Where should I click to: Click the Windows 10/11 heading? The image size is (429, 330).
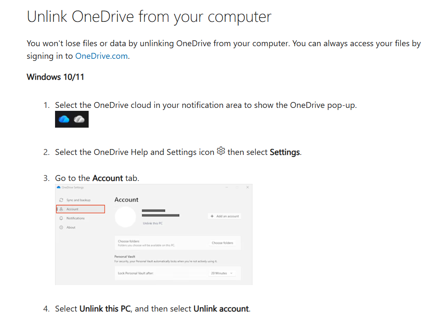[55, 77]
